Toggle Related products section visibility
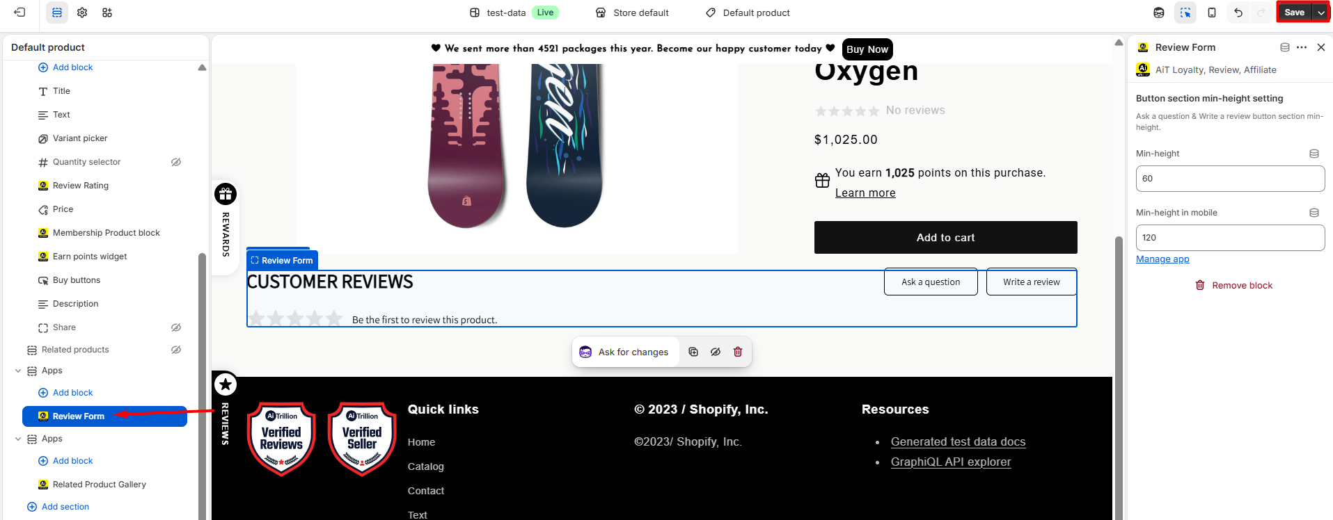The width and height of the screenshot is (1333, 520). point(176,350)
